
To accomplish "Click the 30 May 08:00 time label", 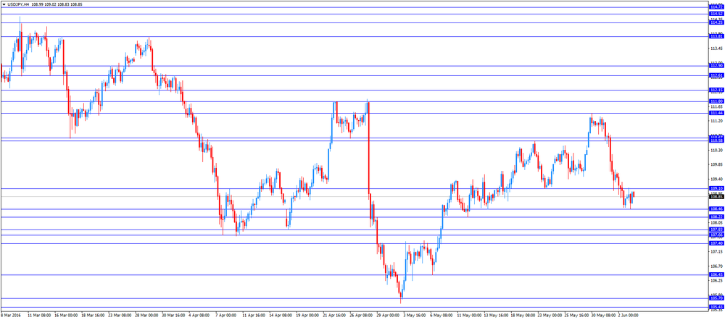I will 603,316.
